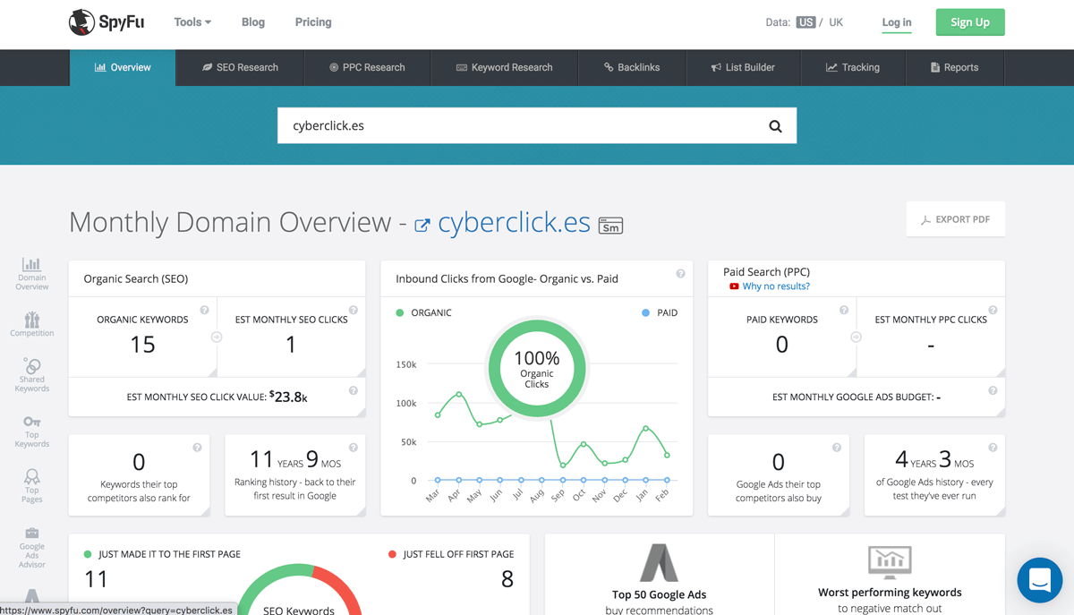This screenshot has width=1074, height=615.
Task: Click help icon on Google Ads competitors card
Action: (836, 448)
